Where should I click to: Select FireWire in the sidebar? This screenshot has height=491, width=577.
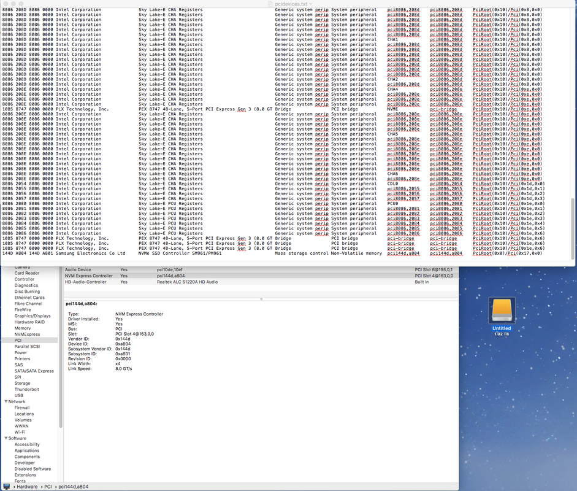click(23, 310)
